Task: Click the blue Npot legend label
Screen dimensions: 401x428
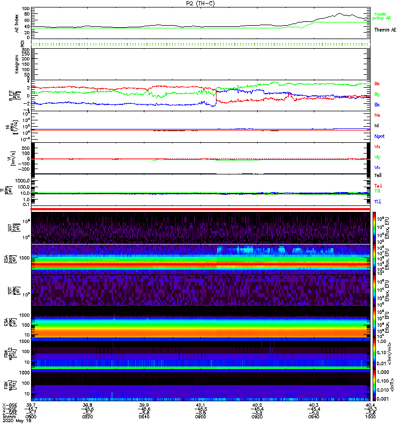Action: pos(380,136)
